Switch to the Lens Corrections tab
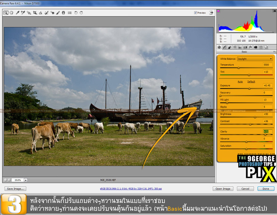 [x=245, y=47]
